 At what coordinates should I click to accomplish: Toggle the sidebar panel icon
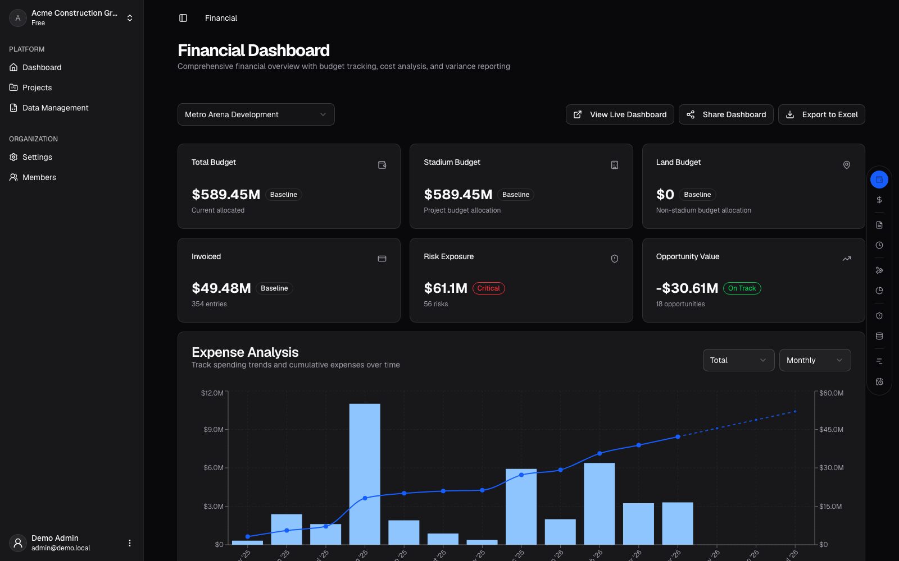(x=183, y=18)
